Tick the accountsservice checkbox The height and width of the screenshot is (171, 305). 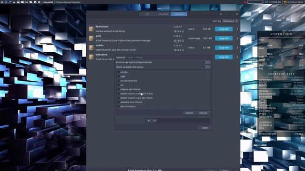click(119, 81)
